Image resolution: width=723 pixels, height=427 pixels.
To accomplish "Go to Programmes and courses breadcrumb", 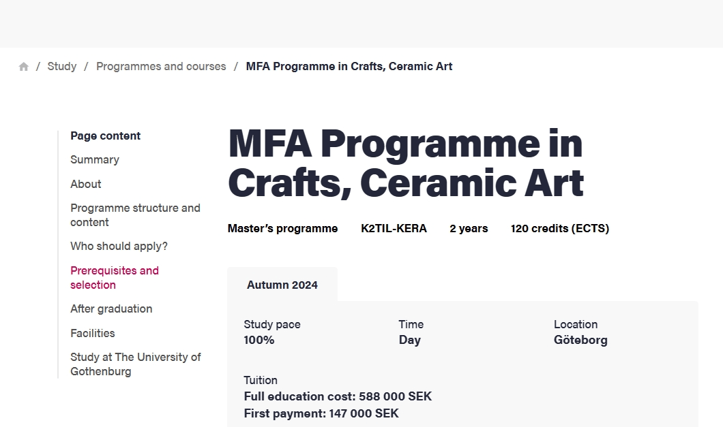I will tap(161, 66).
